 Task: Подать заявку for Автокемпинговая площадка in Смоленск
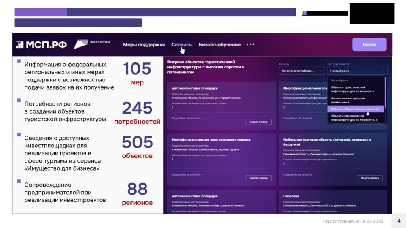coord(258,122)
